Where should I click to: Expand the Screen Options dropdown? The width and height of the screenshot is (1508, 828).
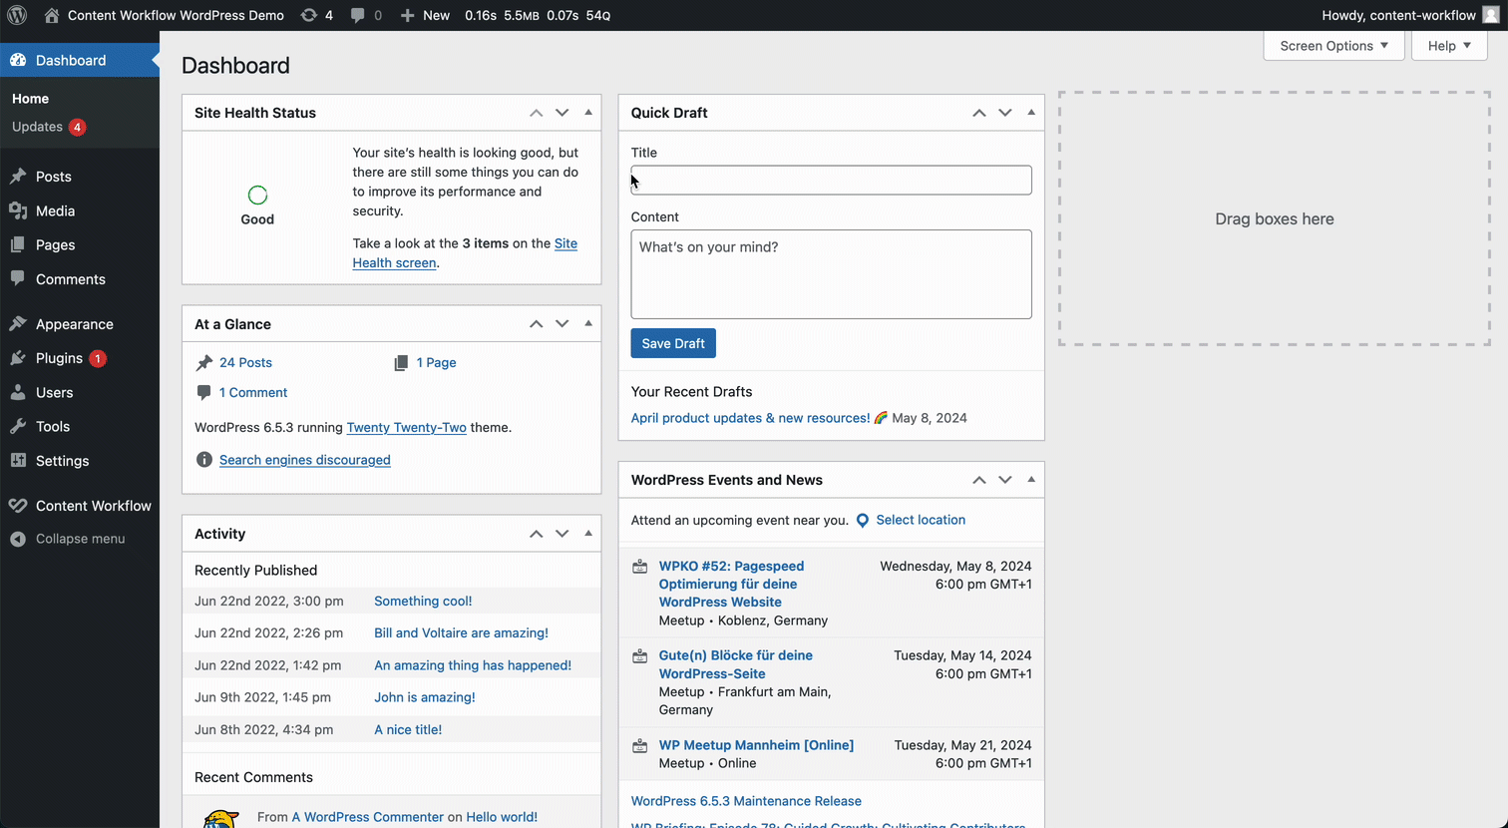(x=1333, y=46)
